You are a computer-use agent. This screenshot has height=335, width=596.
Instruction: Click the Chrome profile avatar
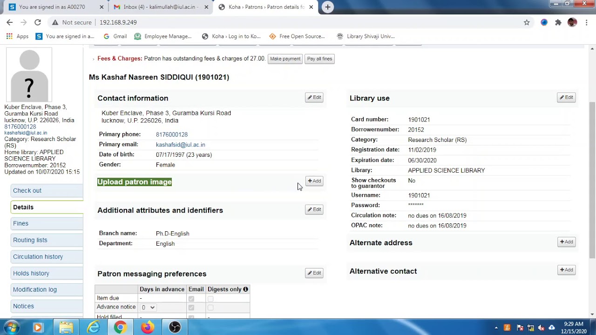coord(572,22)
